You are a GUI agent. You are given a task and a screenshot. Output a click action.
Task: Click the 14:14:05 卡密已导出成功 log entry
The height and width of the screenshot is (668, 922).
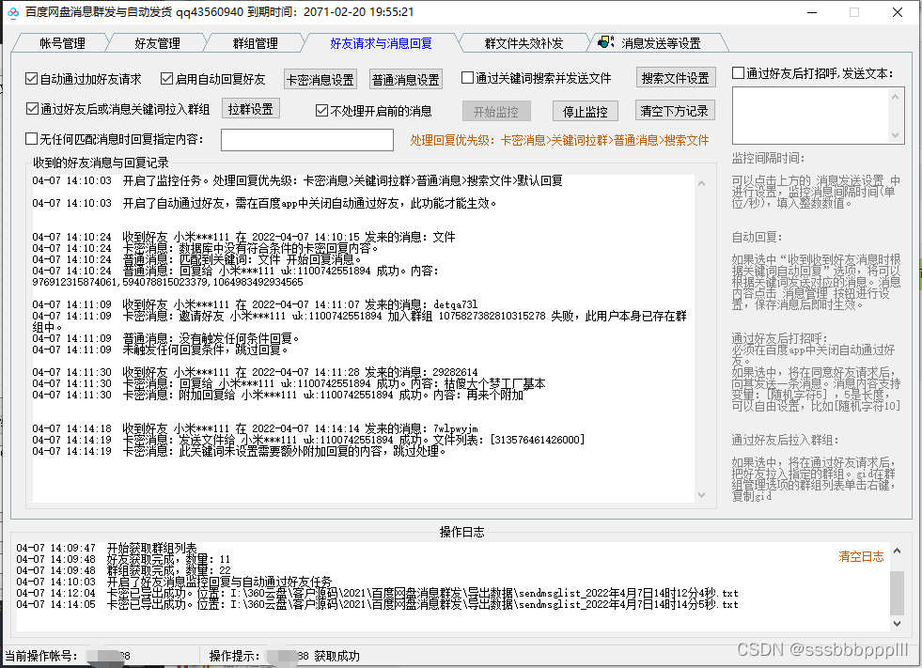click(377, 604)
